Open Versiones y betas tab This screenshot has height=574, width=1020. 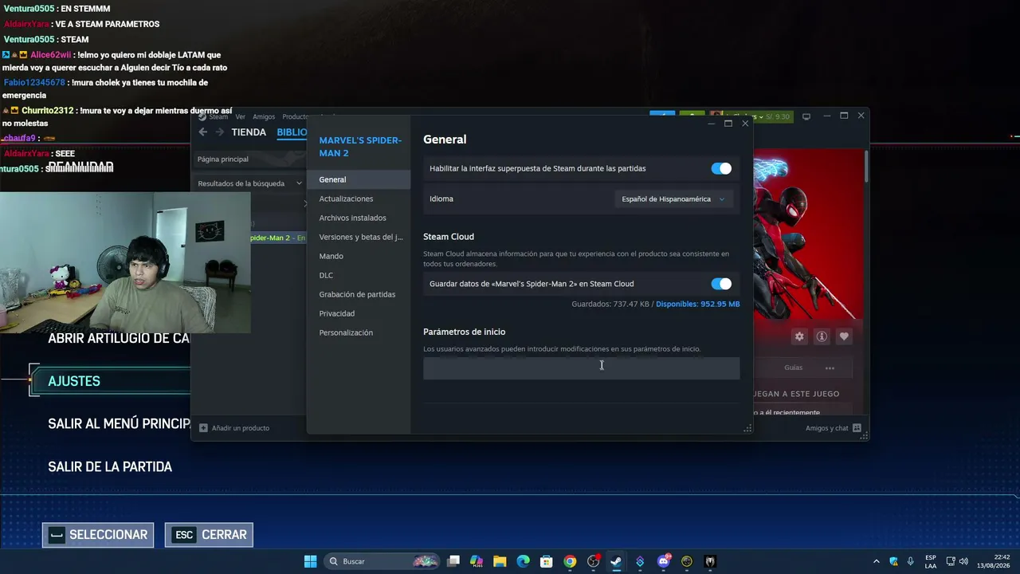click(361, 237)
